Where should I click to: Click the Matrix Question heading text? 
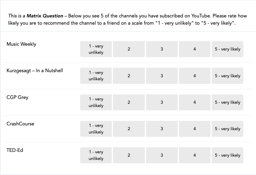pyautogui.click(x=45, y=16)
